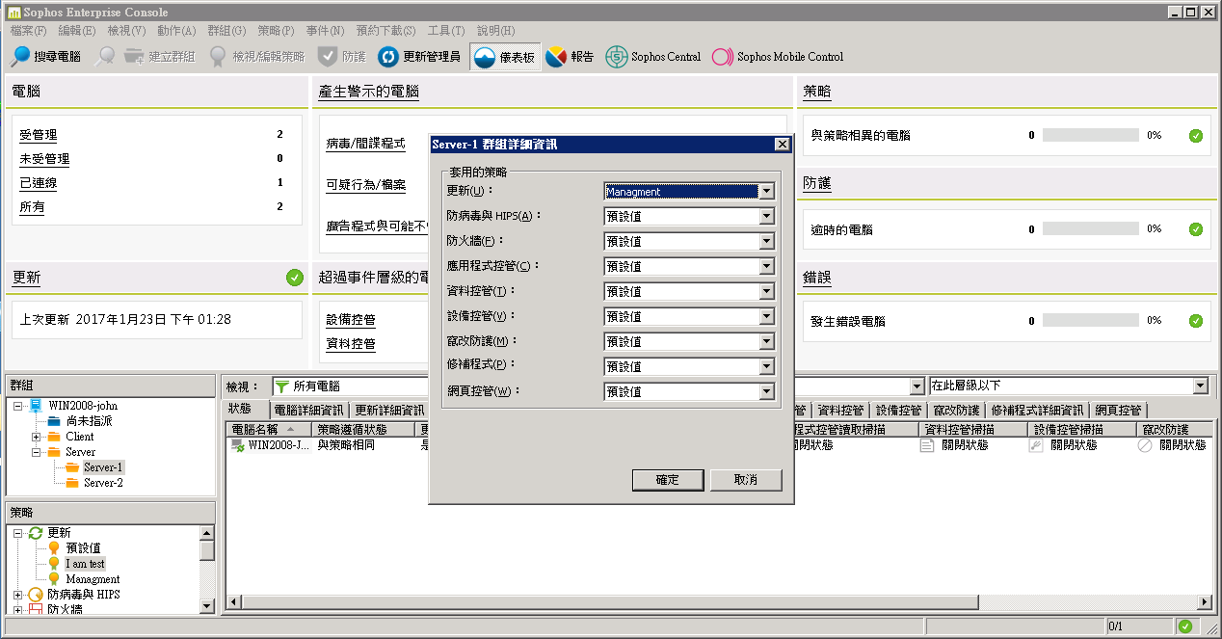Image resolution: width=1222 pixels, height=639 pixels.
Task: Collapse the Server group node
Action: pyautogui.click(x=37, y=452)
